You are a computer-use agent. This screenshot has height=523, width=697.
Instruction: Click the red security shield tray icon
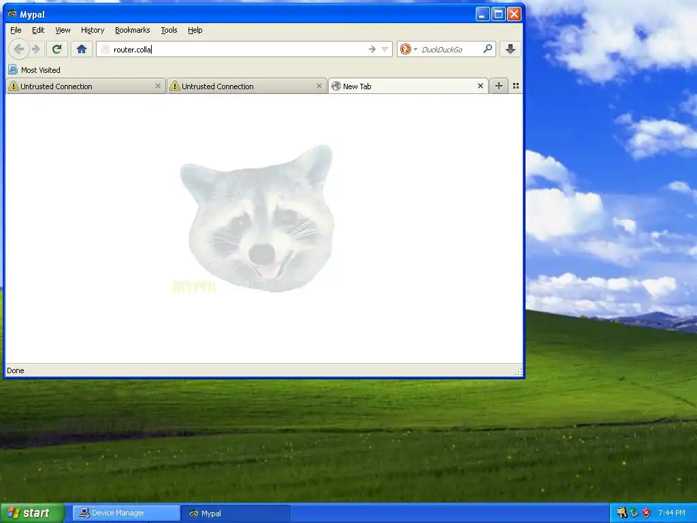[x=647, y=513]
